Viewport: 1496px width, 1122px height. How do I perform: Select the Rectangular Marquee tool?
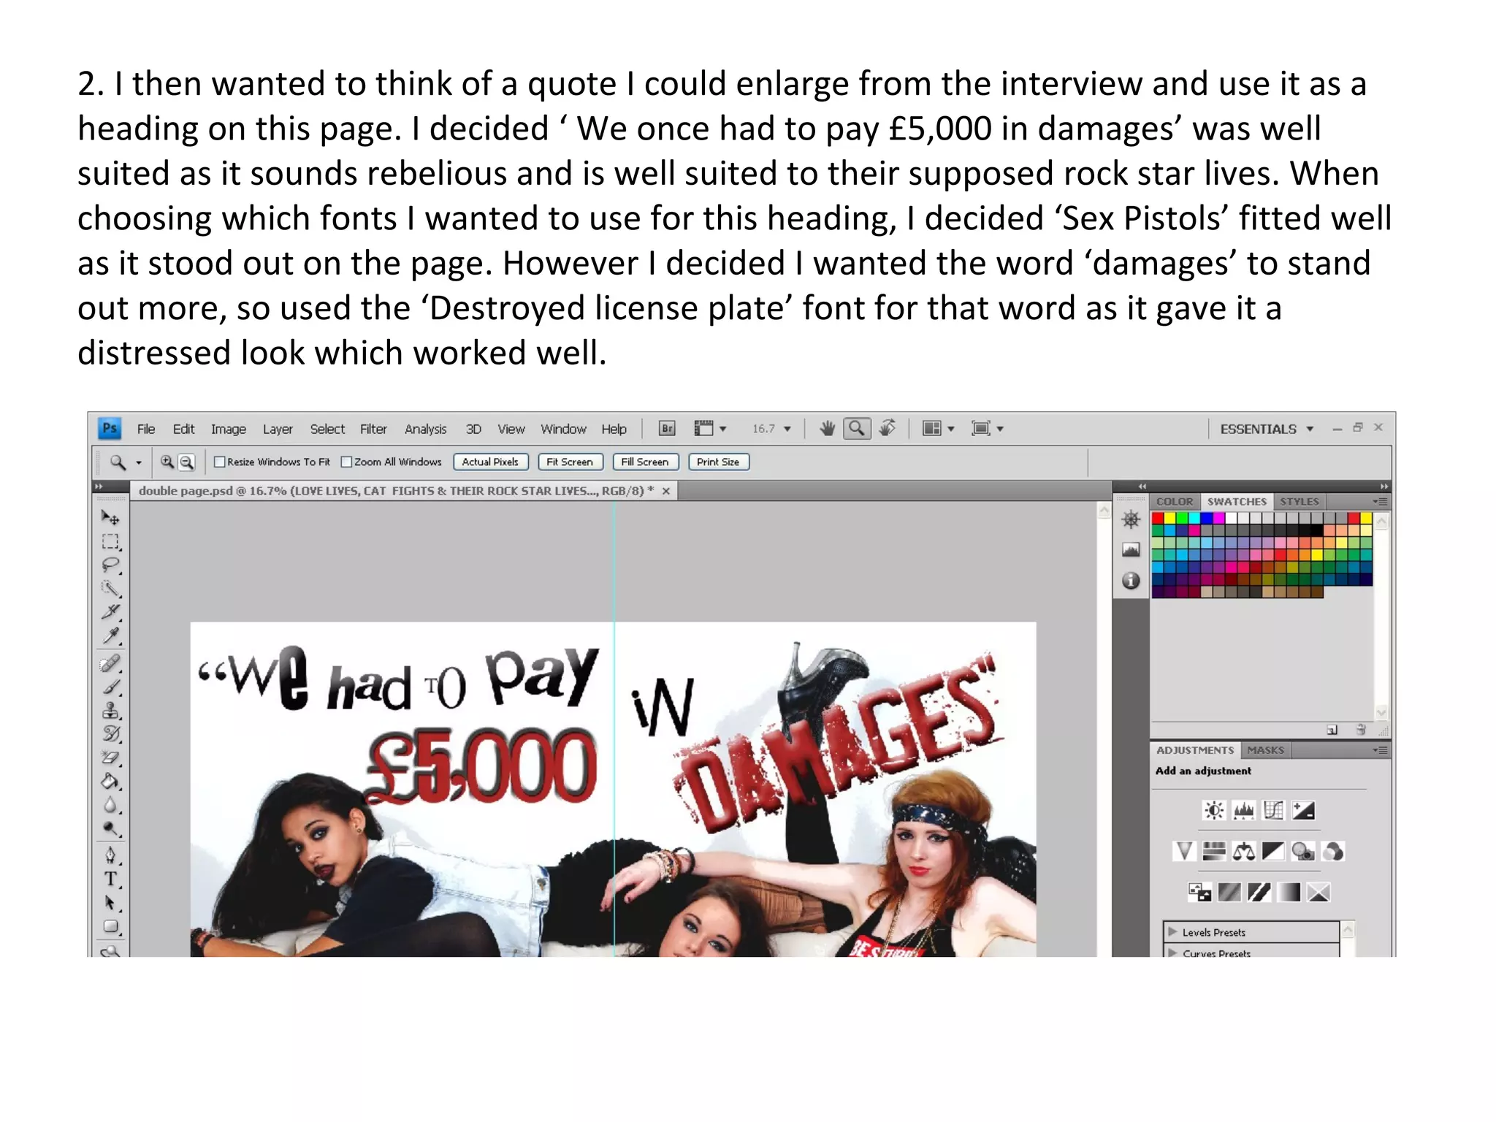click(x=110, y=541)
